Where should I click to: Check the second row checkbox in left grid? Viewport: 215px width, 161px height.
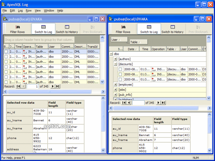click(x=6, y=56)
